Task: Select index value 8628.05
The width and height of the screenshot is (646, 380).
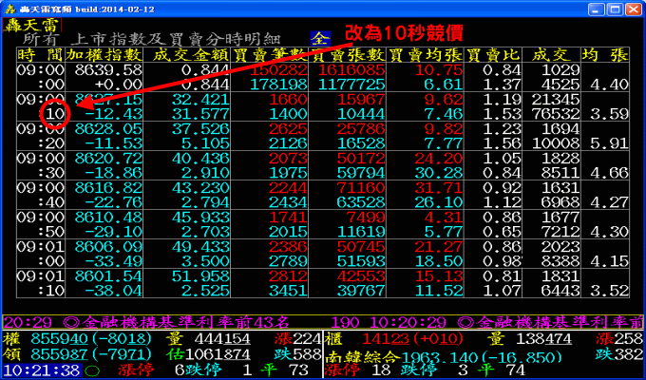Action: click(x=108, y=129)
